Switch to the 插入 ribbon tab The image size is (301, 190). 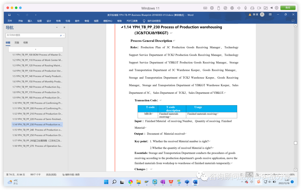(x=30, y=21)
